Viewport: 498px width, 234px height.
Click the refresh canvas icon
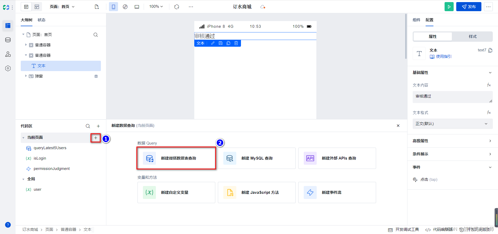point(177,7)
